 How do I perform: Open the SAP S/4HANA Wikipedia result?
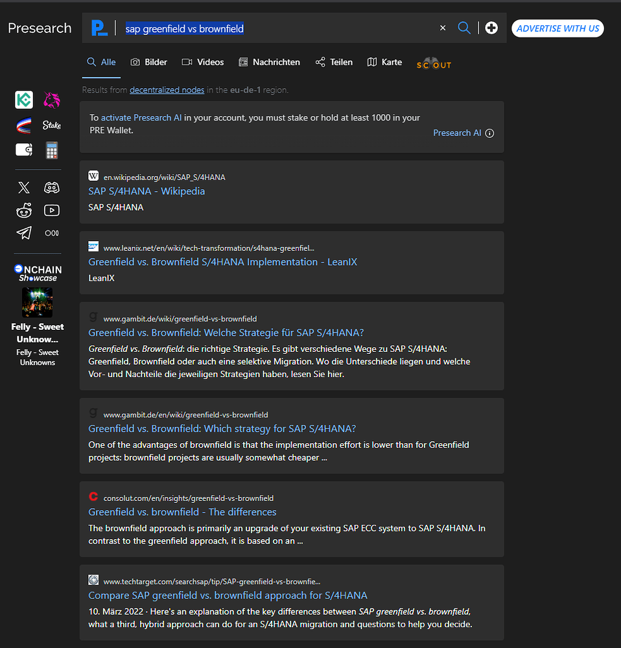point(146,191)
